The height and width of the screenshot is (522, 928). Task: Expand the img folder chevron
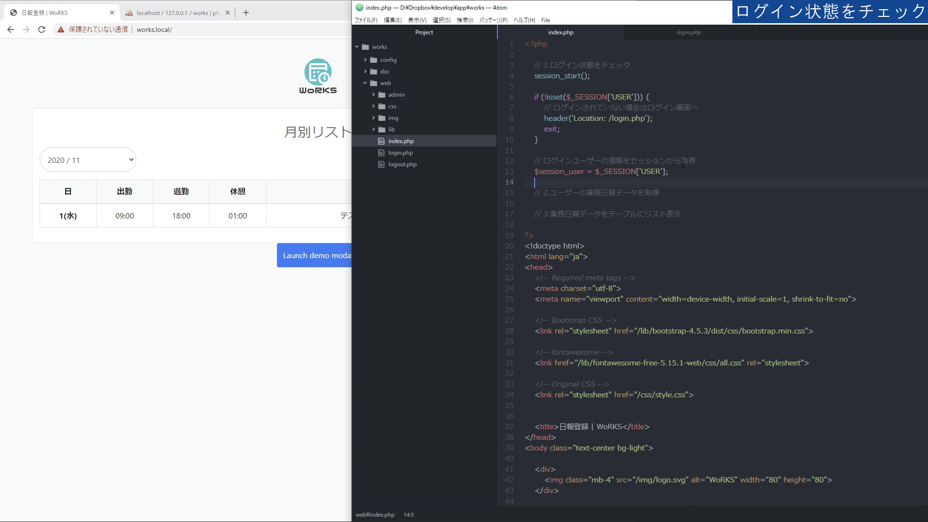(374, 118)
